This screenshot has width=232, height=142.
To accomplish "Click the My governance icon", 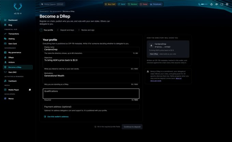I will pos(5,52).
